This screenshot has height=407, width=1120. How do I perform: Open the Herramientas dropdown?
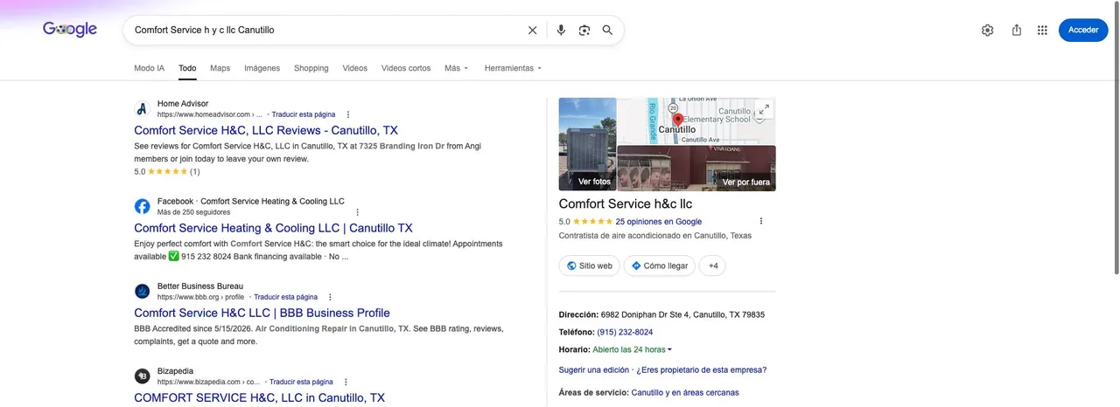pyautogui.click(x=513, y=68)
